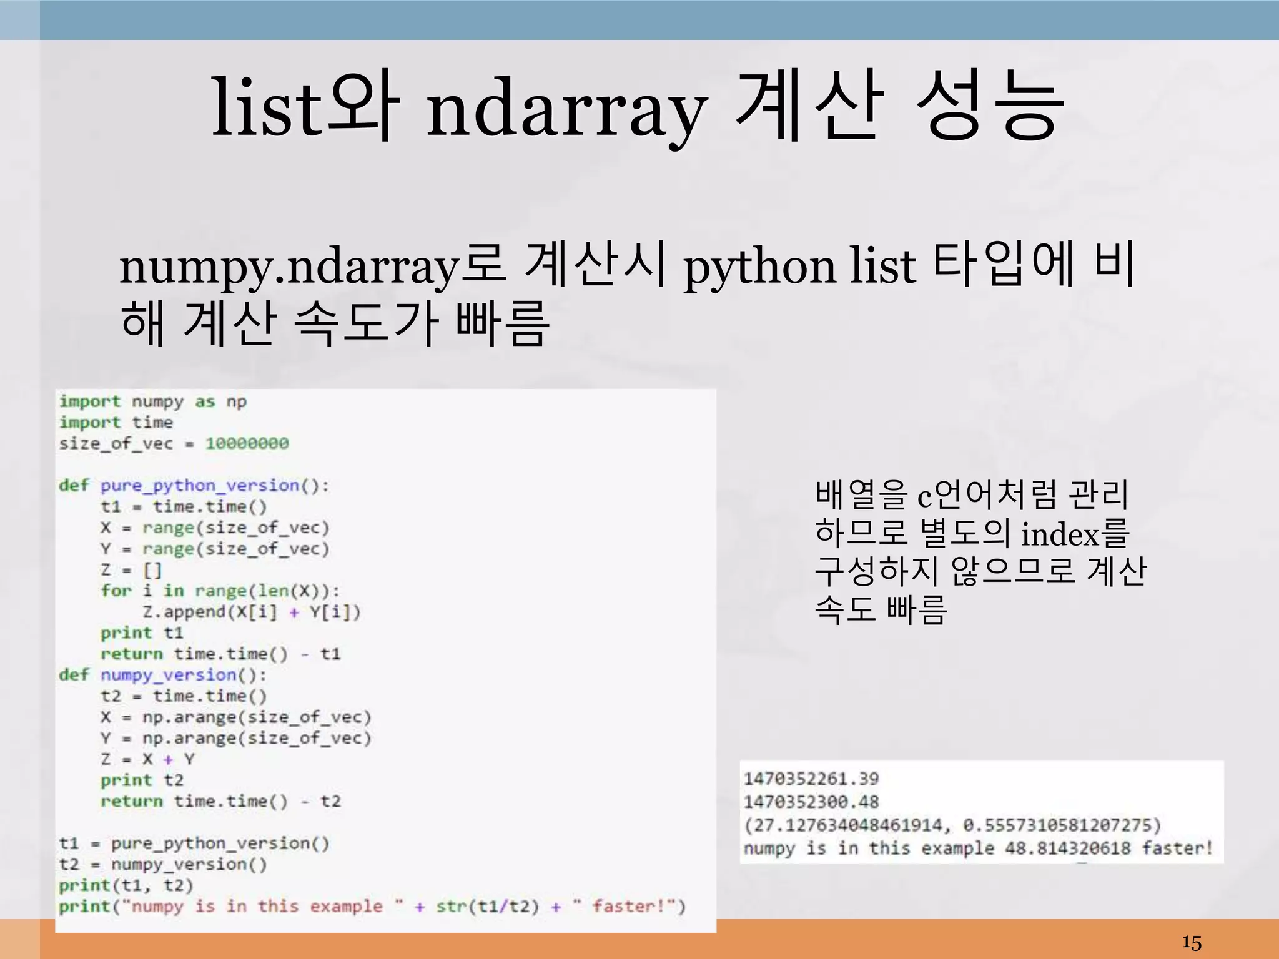Click the output tuple of elapsed times

(x=951, y=825)
